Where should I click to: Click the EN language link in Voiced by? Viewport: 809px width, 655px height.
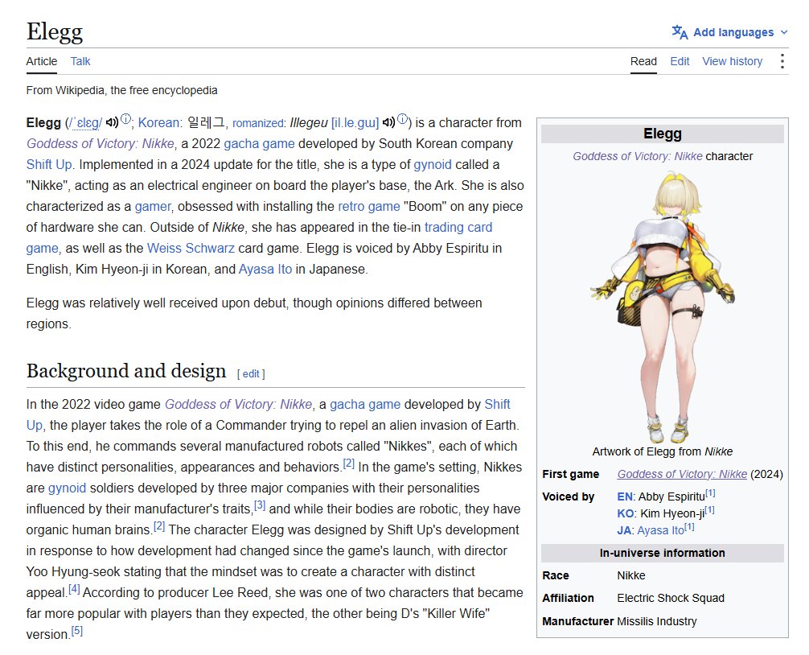(624, 496)
